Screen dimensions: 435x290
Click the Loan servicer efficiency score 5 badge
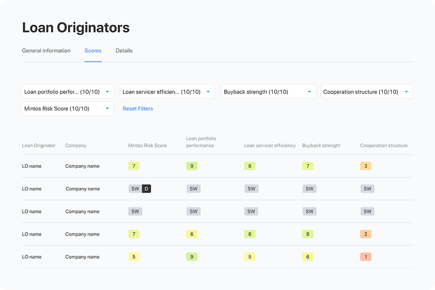250,257
